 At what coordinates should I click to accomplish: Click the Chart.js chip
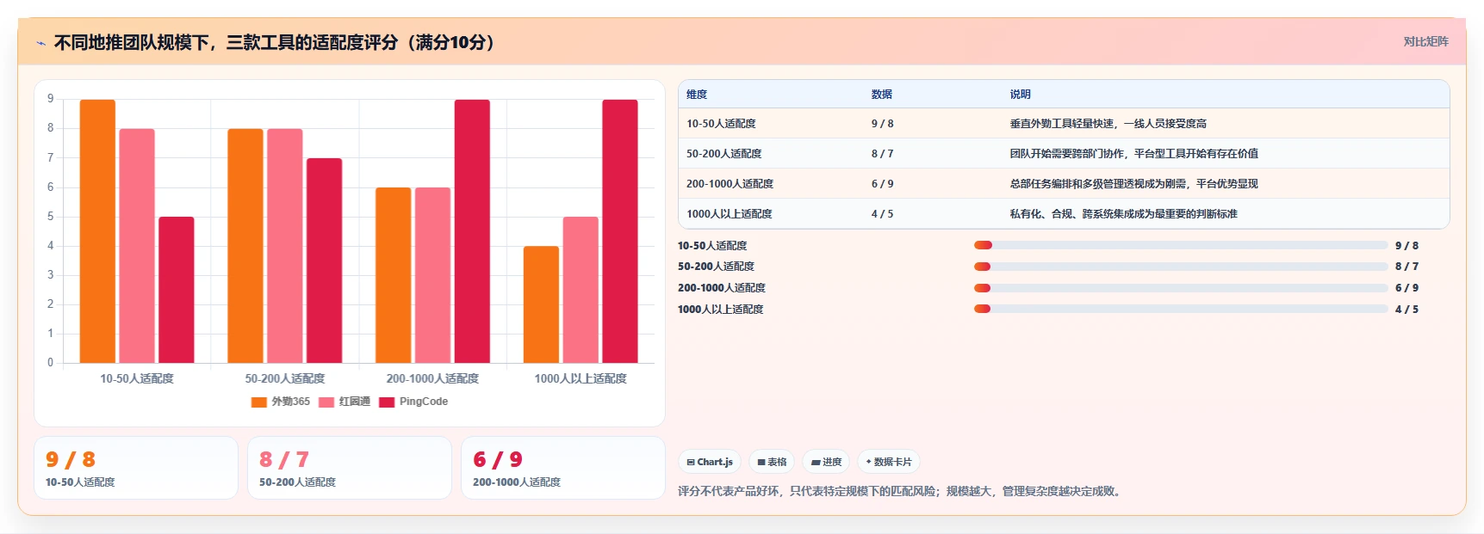[x=710, y=462]
